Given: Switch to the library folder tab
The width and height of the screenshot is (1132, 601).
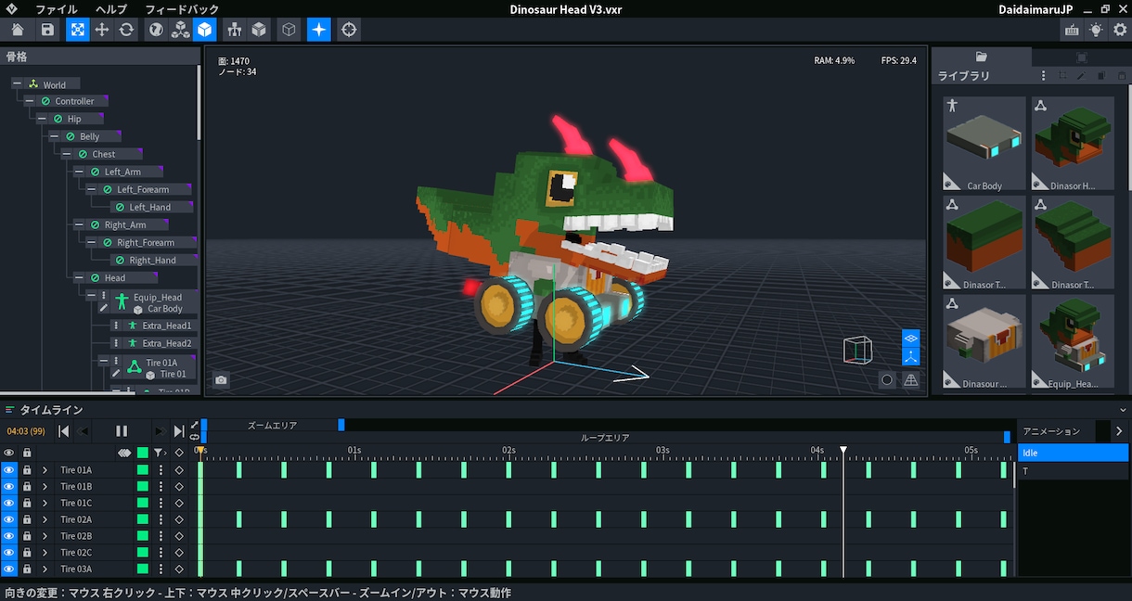Looking at the screenshot, I should (982, 58).
